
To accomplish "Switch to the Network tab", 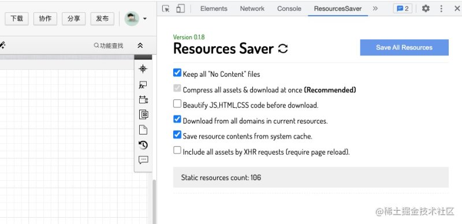I will click(x=252, y=9).
